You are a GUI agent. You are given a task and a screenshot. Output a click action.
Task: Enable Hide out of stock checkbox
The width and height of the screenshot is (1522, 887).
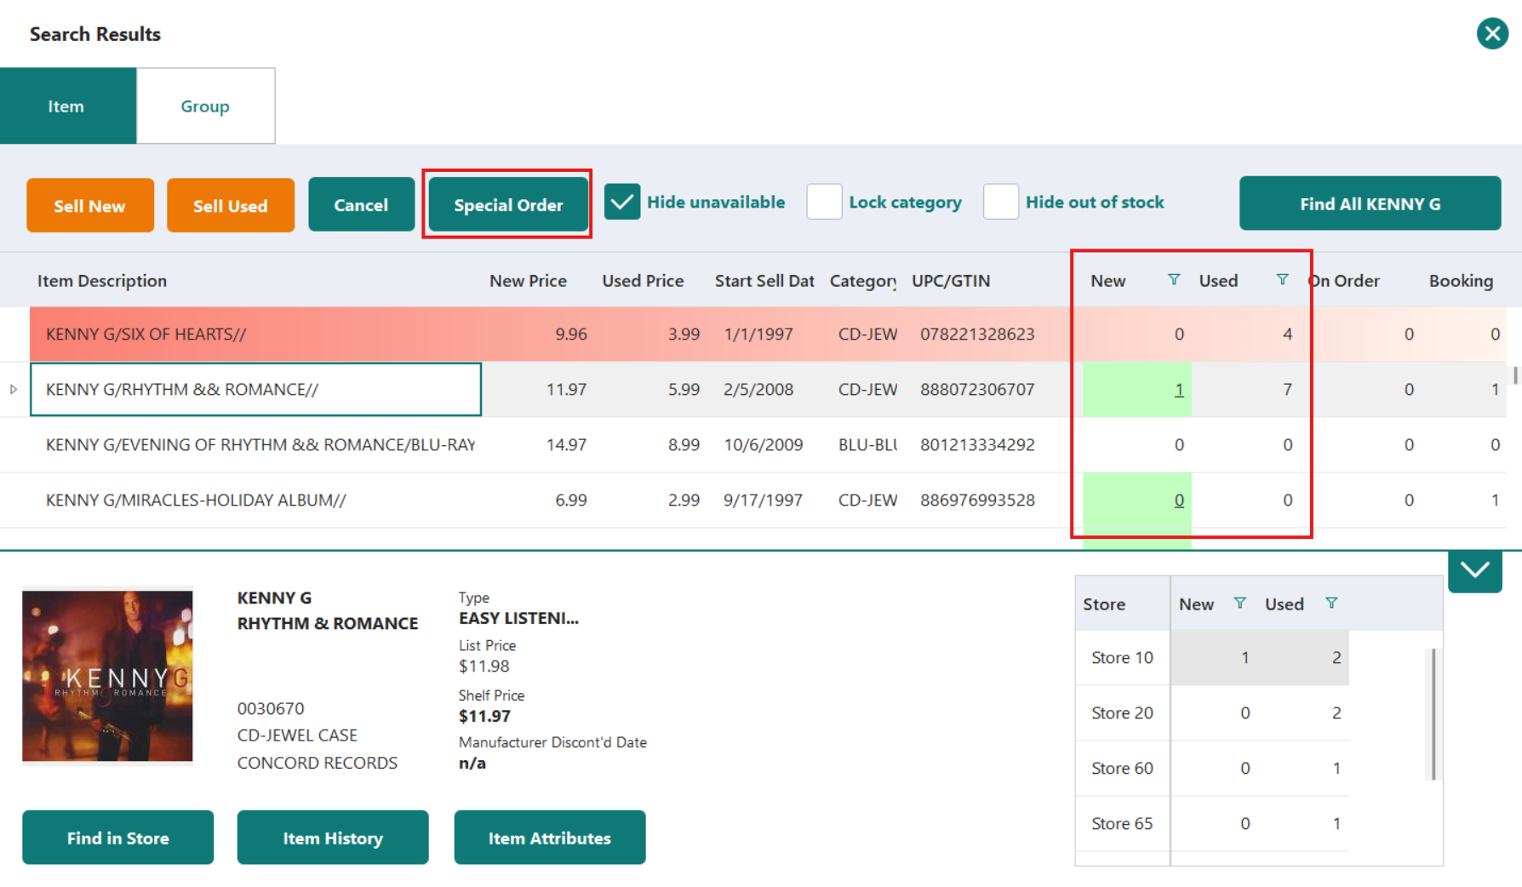(x=1001, y=203)
